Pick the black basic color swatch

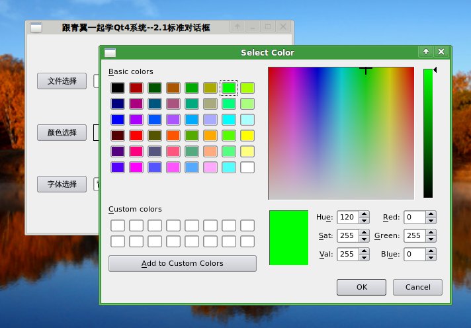(x=118, y=87)
